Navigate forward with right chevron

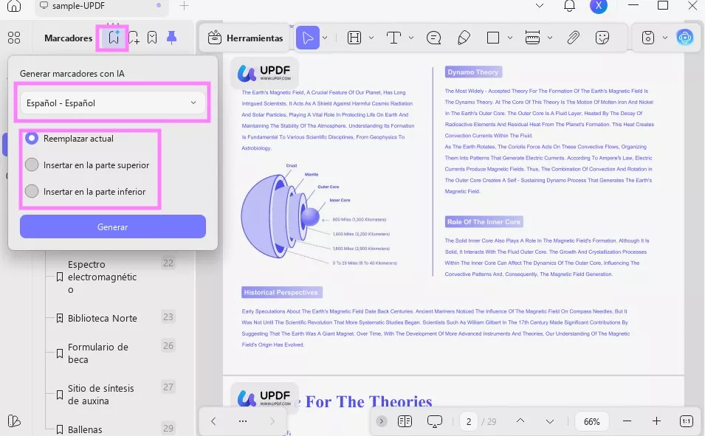272,421
